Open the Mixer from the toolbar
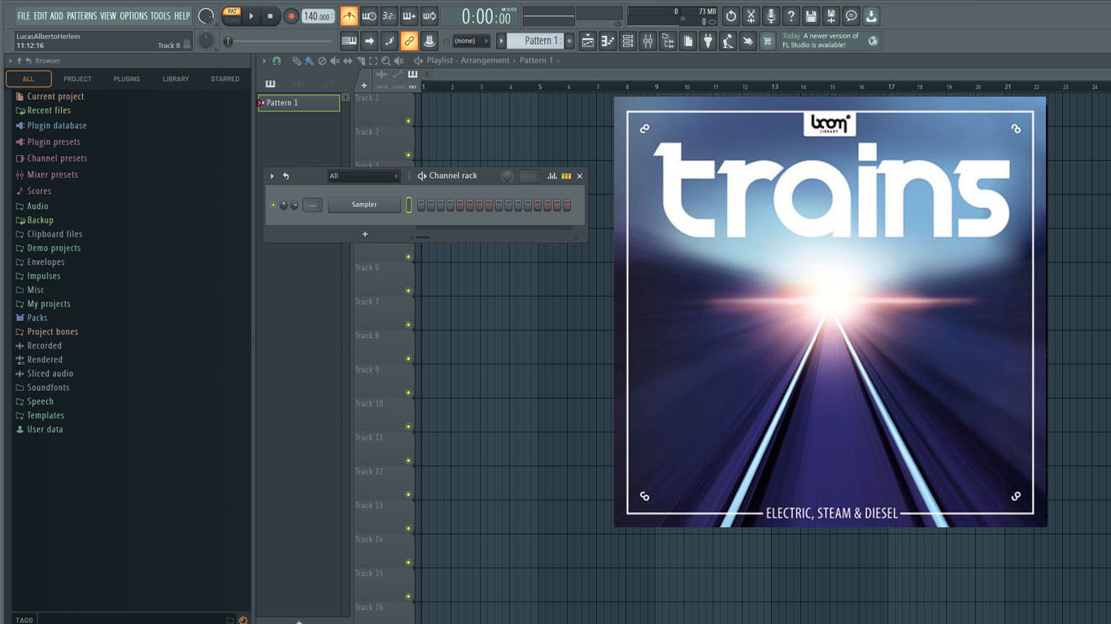1111x624 pixels. [648, 41]
